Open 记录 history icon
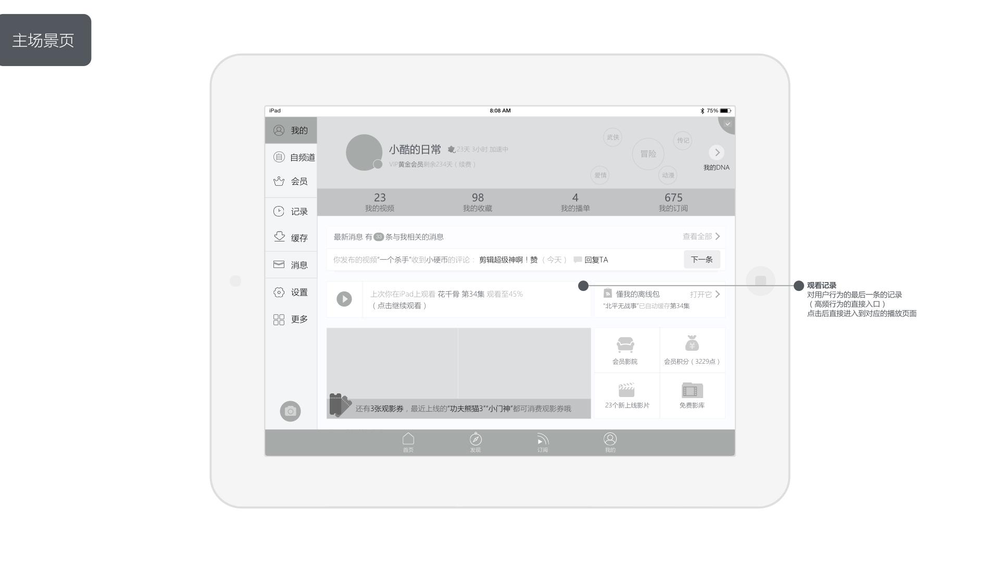The image size is (1000, 562). [278, 211]
